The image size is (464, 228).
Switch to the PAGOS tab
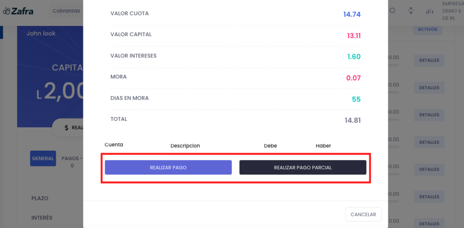[71, 162]
